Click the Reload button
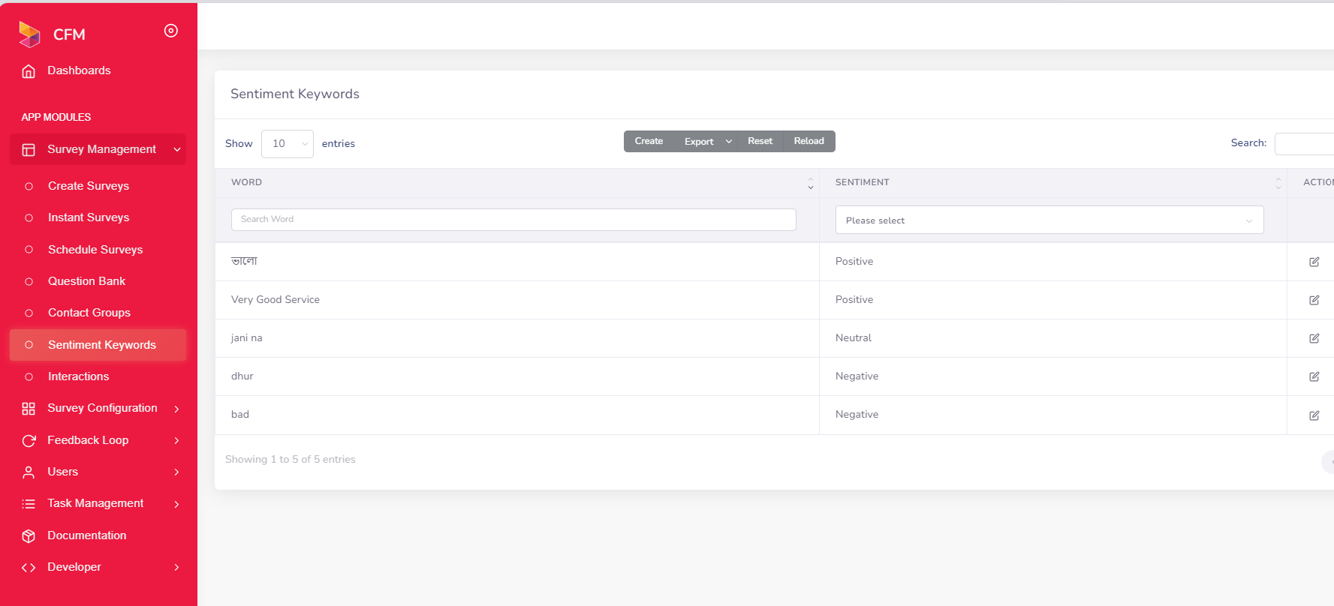The image size is (1334, 606). pyautogui.click(x=809, y=141)
